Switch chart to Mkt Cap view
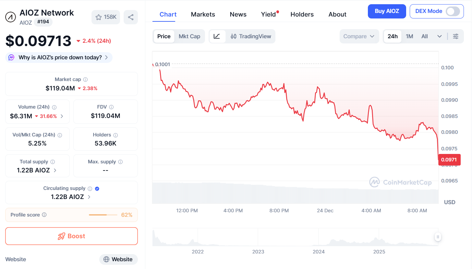 (x=189, y=36)
